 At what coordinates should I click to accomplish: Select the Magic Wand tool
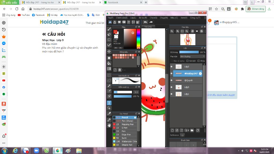click(109, 86)
